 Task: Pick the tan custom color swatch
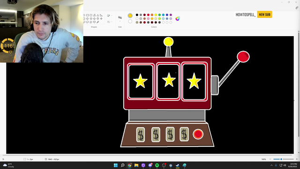point(137,23)
